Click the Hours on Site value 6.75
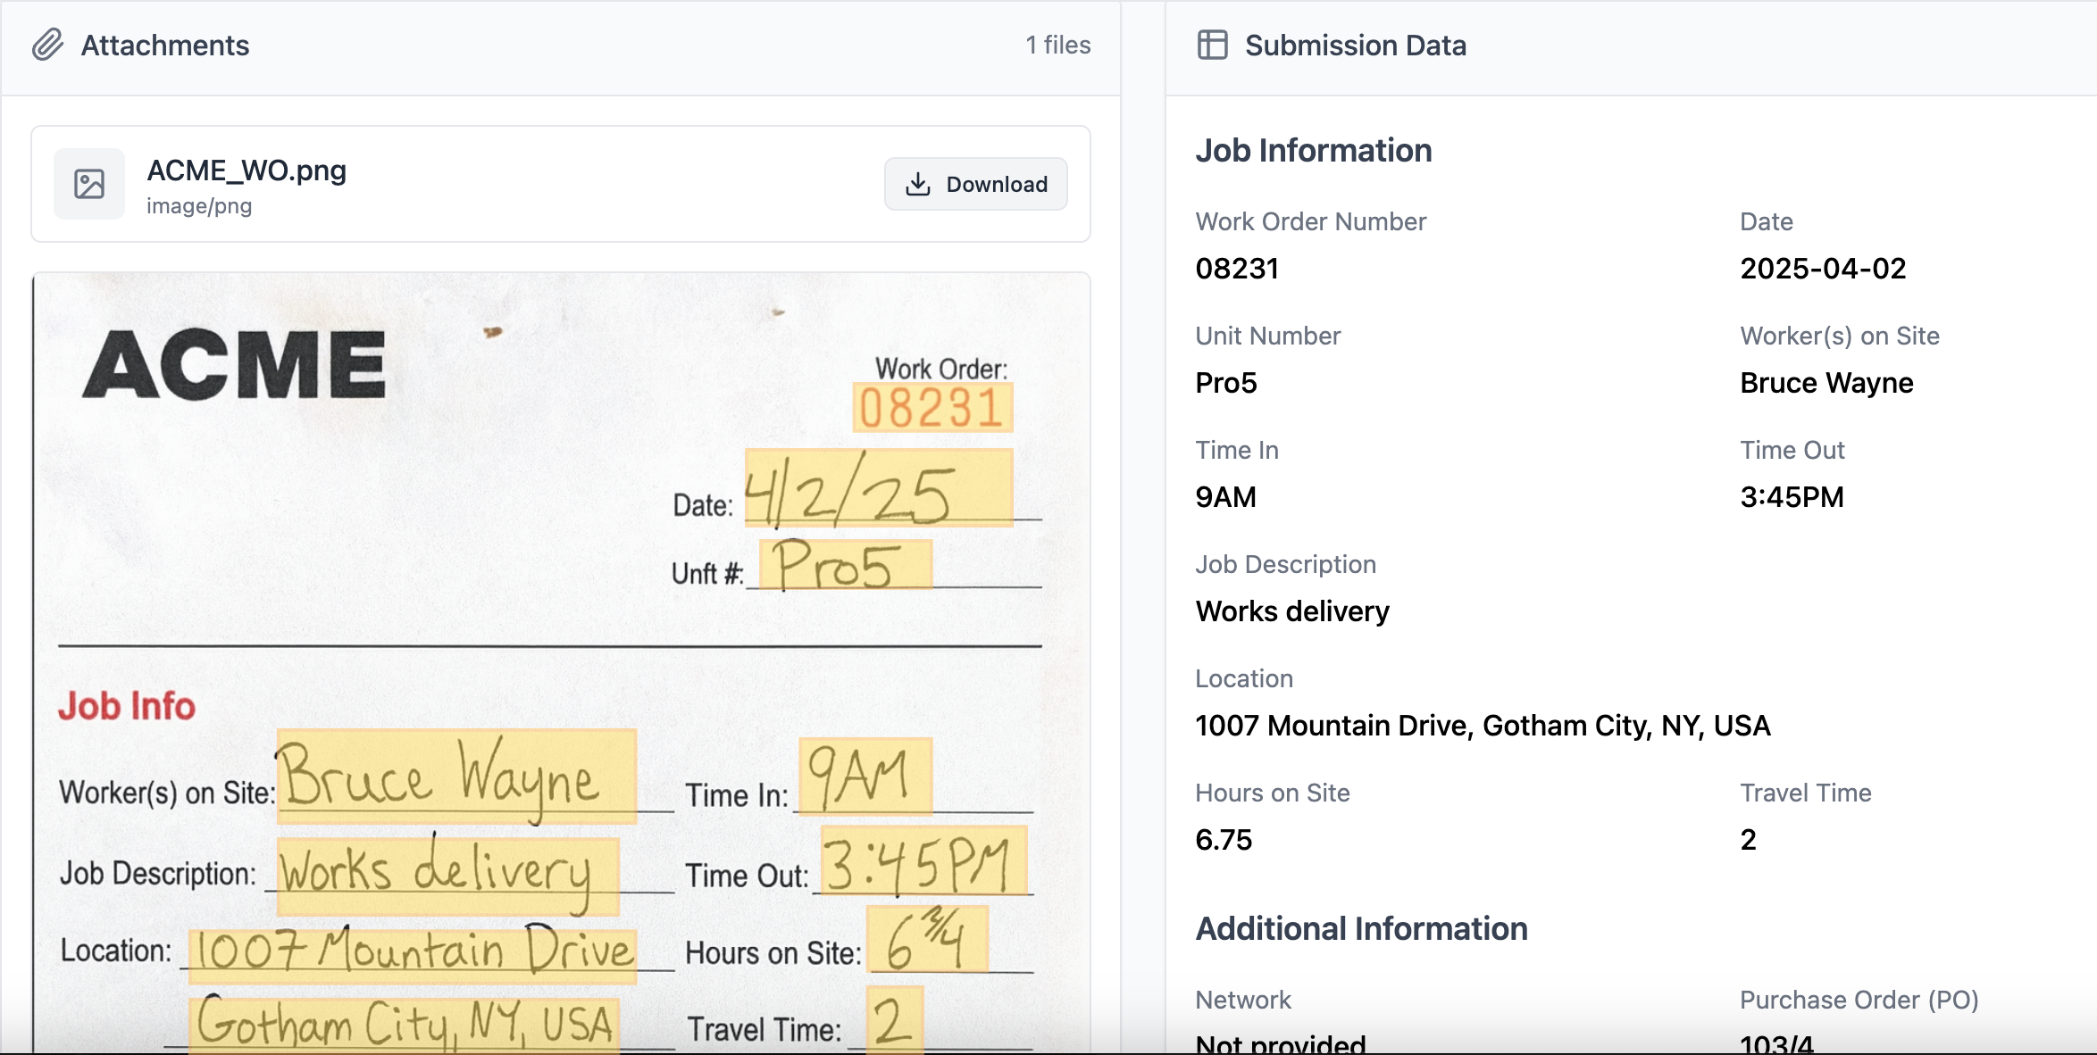 tap(1224, 840)
